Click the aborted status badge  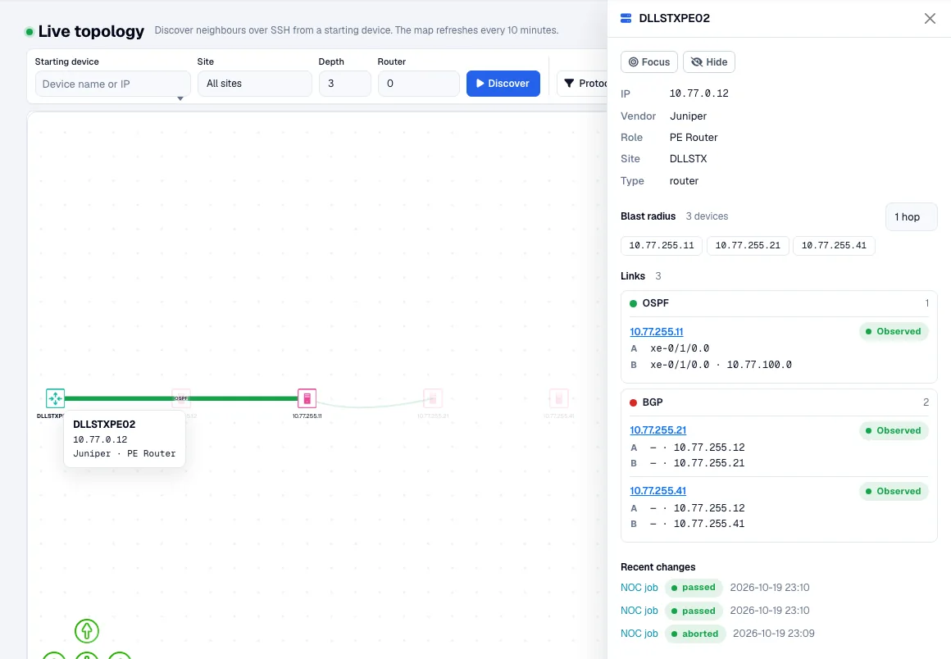(x=695, y=634)
